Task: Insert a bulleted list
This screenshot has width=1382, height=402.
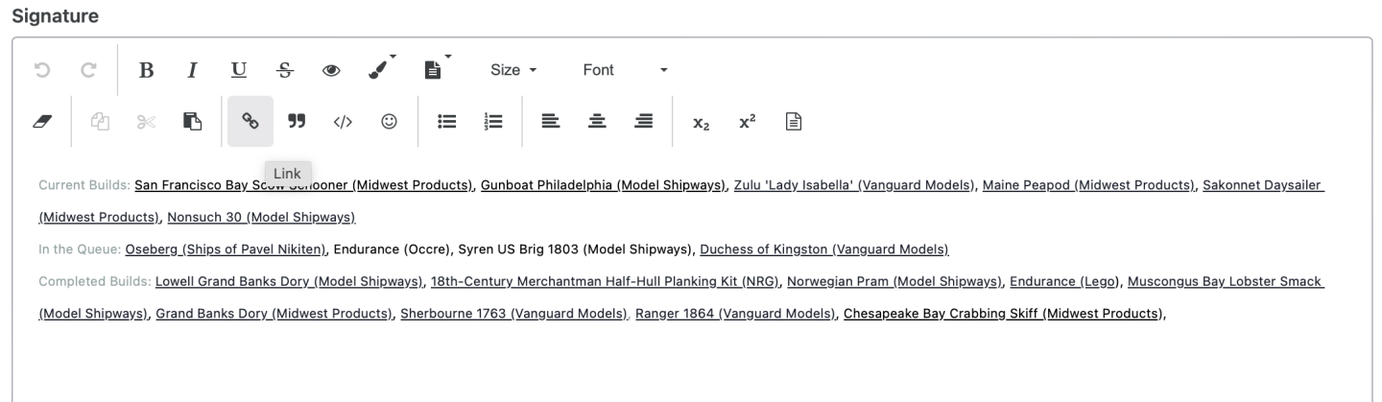Action: click(x=446, y=121)
